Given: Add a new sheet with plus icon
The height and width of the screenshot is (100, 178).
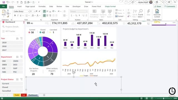Looking at the screenshot, I should pos(44,95).
